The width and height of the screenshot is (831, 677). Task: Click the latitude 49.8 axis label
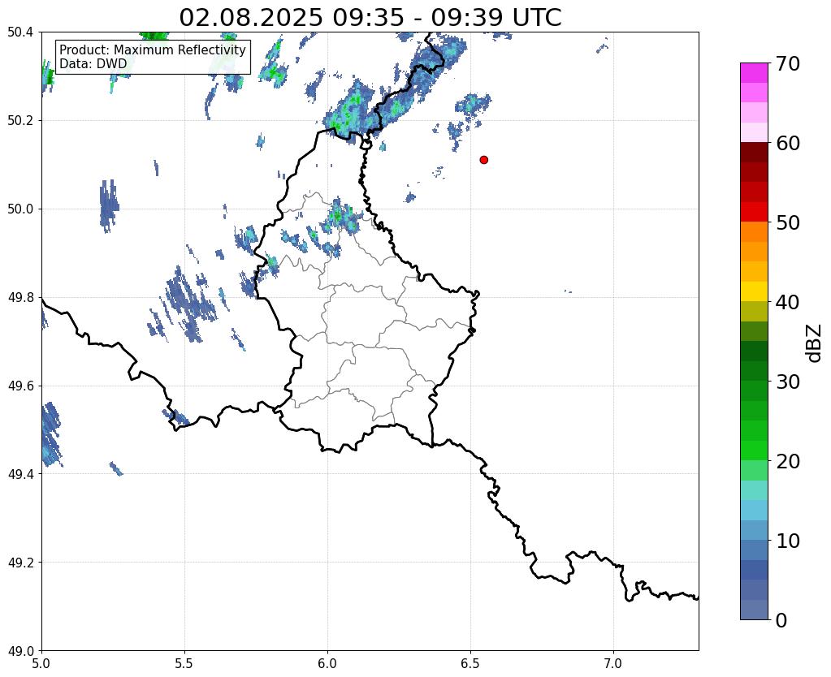tap(20, 298)
